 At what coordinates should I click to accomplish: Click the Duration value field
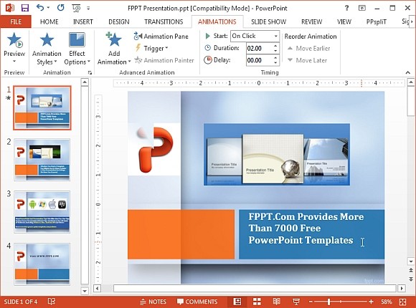coord(259,48)
